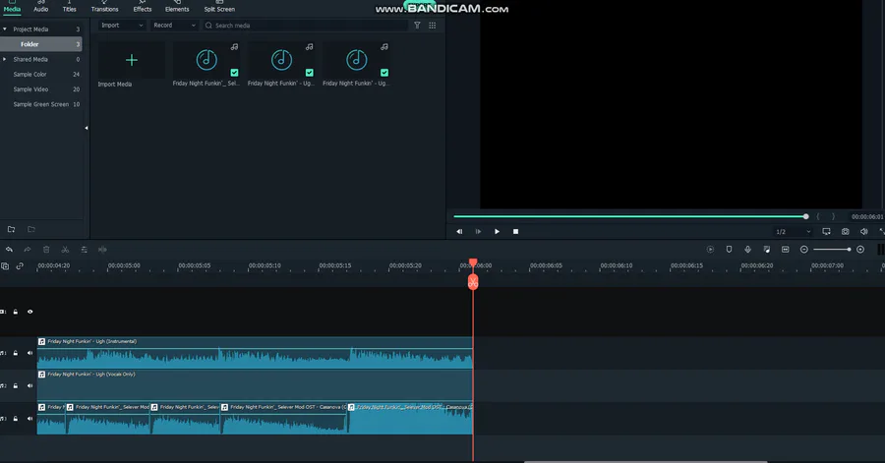Hide video track 1 with eye icon

coord(29,312)
